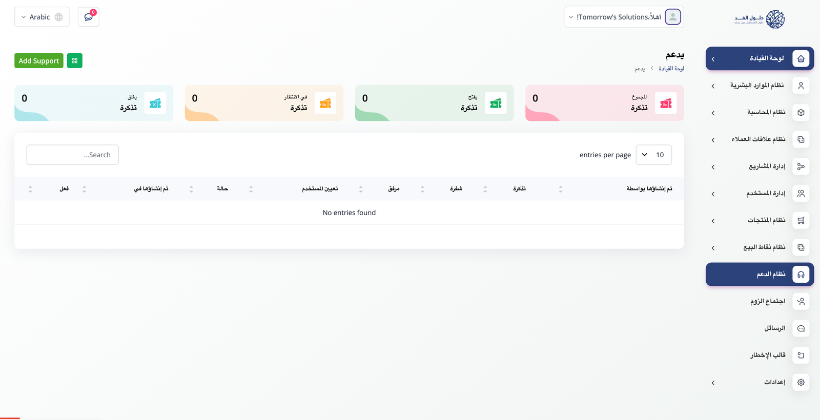Click the user avatar profile icon
This screenshot has height=420, width=820.
click(x=672, y=17)
